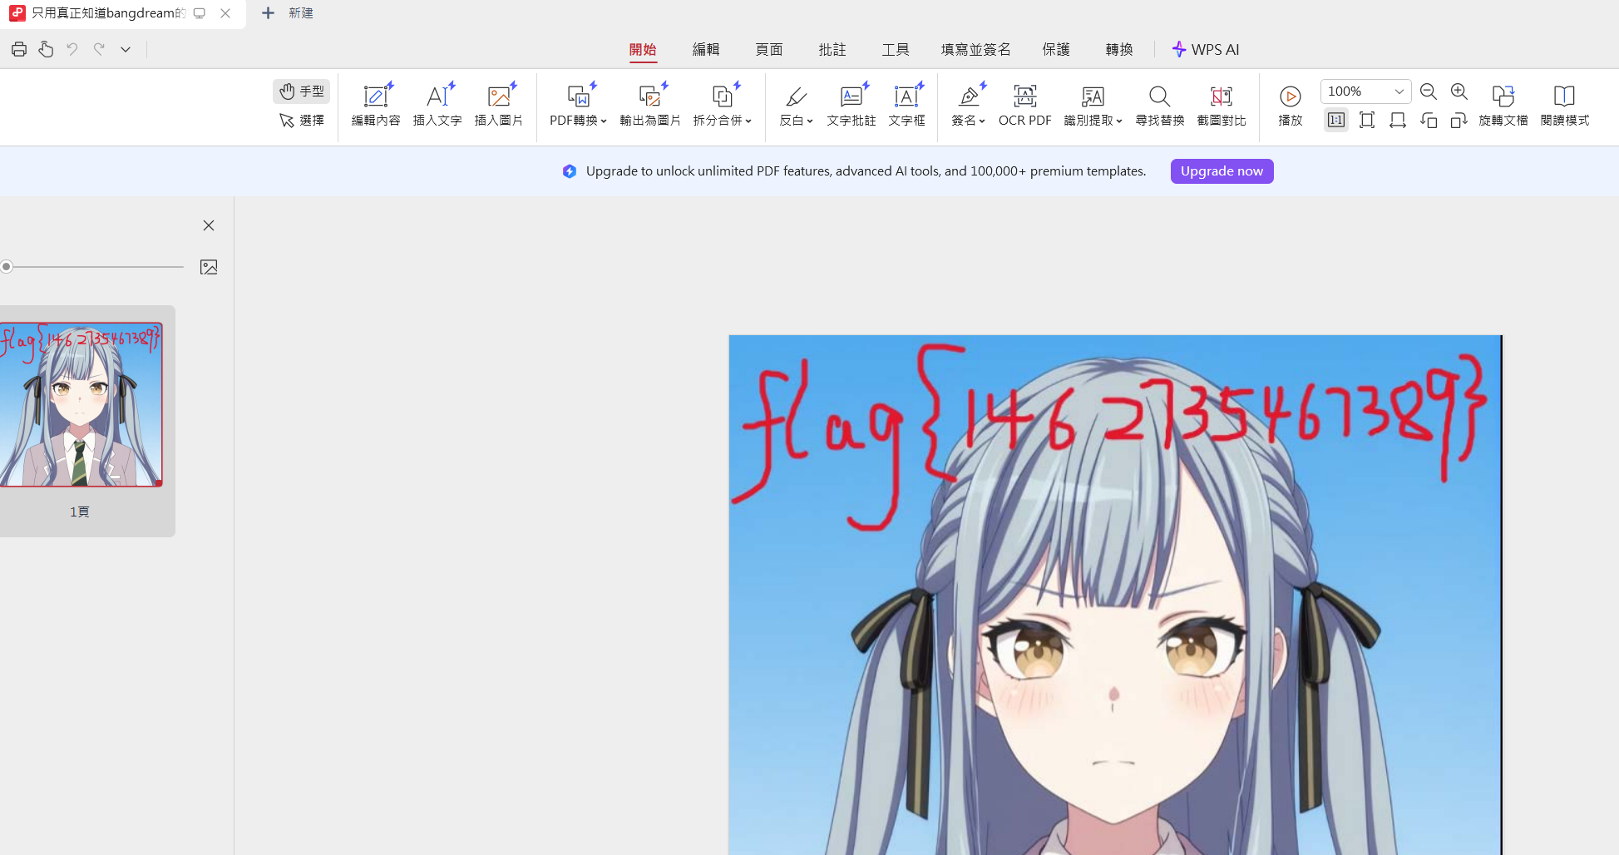The width and height of the screenshot is (1619, 855).
Task: Open the 轉換 tab
Action: [x=1119, y=49]
